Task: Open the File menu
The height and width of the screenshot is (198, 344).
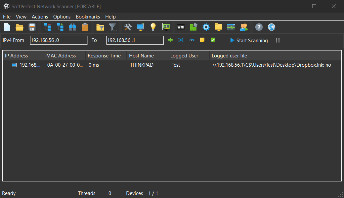Action: tap(7, 17)
